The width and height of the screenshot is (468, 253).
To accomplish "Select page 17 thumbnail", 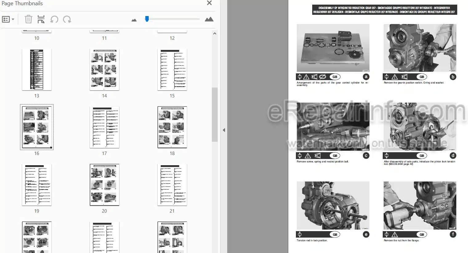I will coord(104,127).
